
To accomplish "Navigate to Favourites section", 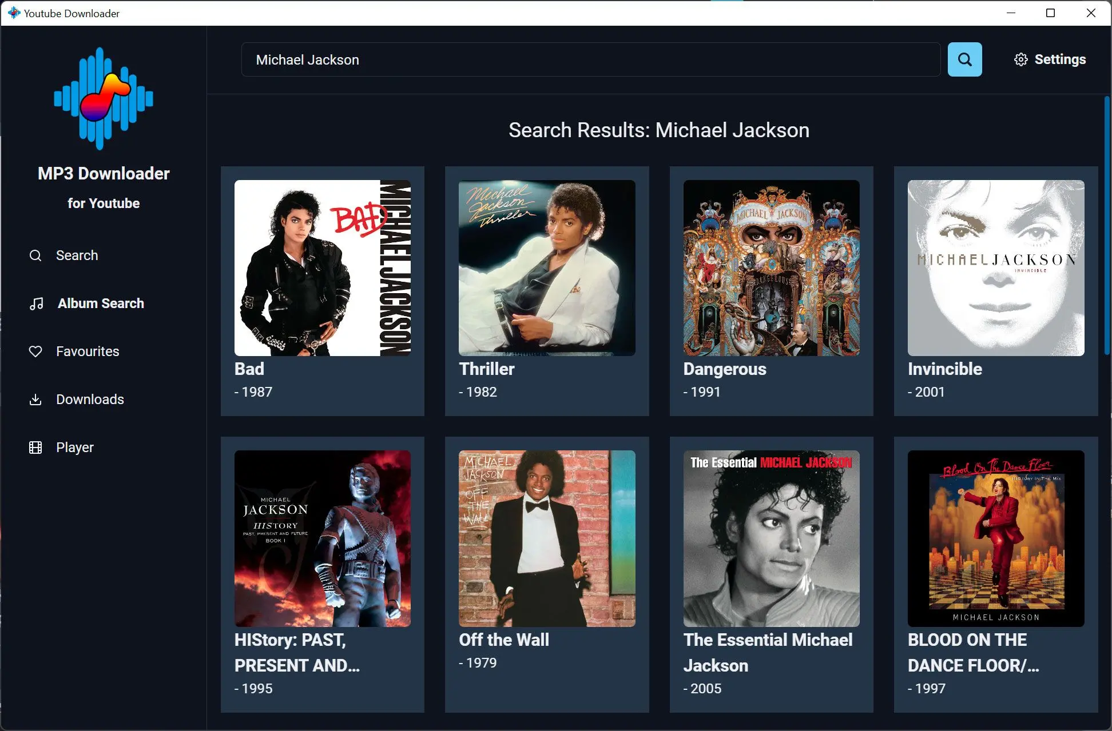I will tap(88, 351).
